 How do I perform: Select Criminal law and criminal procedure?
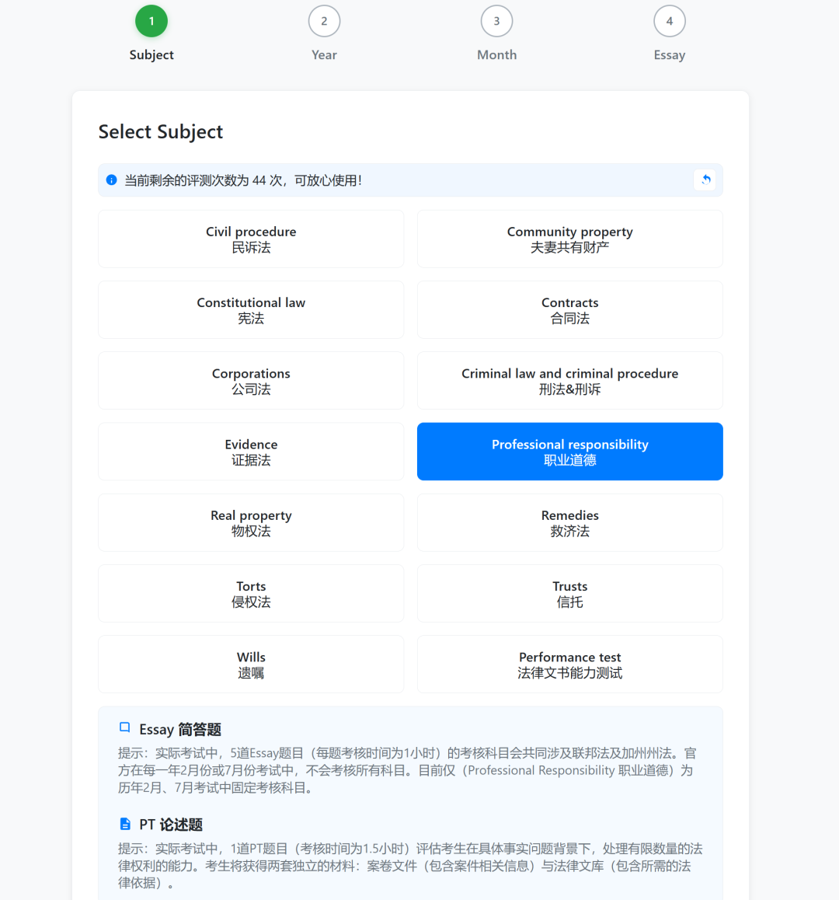pyautogui.click(x=570, y=381)
